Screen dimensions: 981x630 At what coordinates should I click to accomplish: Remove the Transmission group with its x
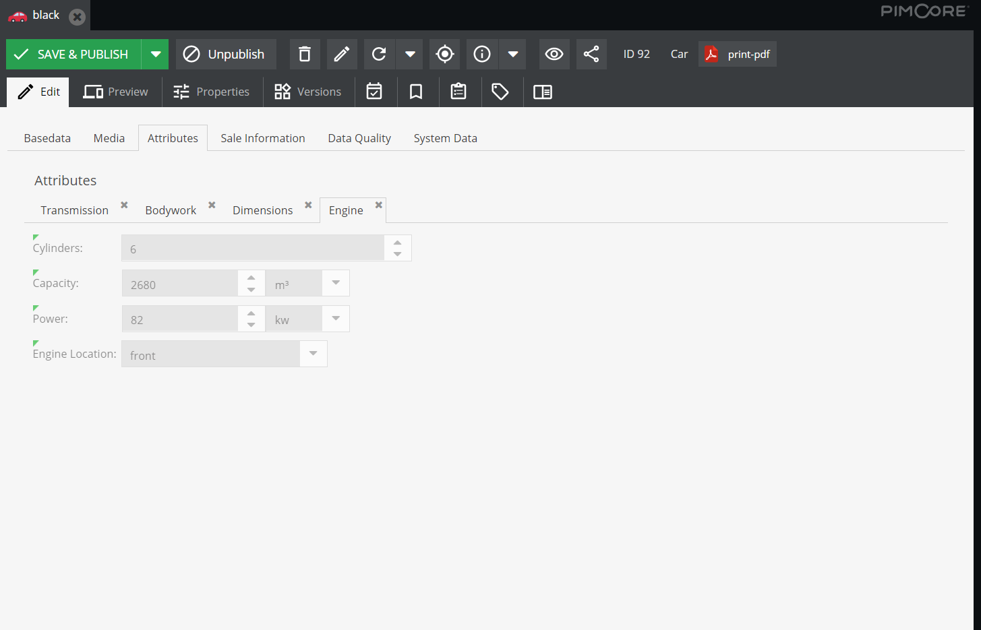(124, 205)
